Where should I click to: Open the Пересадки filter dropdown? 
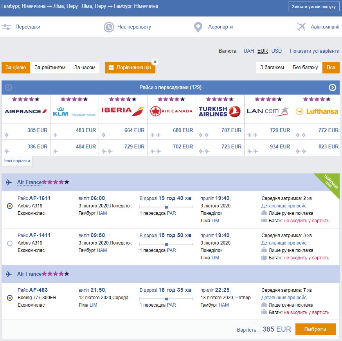pos(27,27)
